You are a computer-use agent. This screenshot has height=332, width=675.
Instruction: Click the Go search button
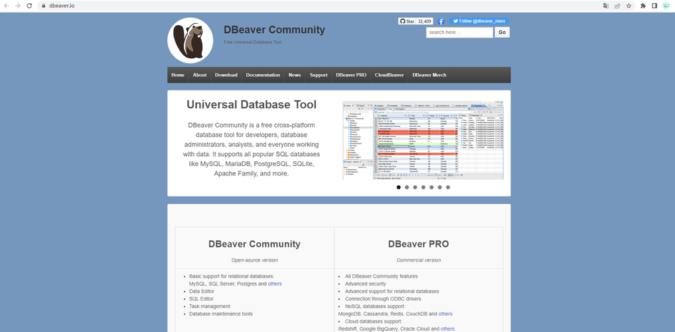point(502,33)
